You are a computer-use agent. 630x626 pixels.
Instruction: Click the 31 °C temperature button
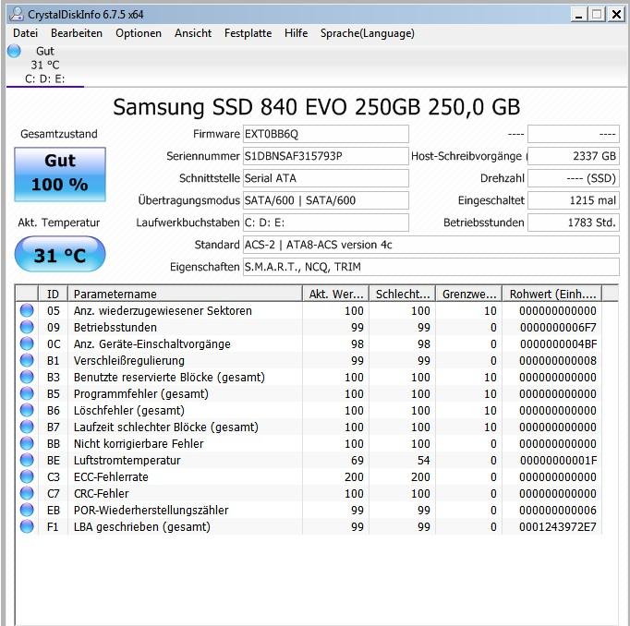click(60, 254)
